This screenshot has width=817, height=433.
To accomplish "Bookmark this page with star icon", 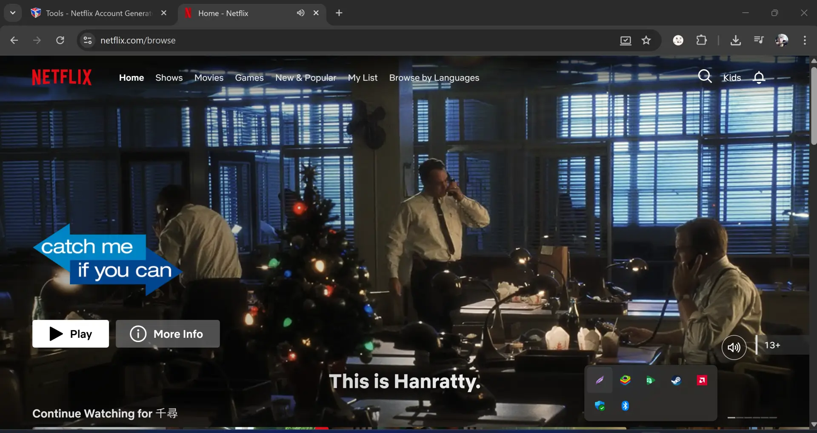I will tap(646, 40).
